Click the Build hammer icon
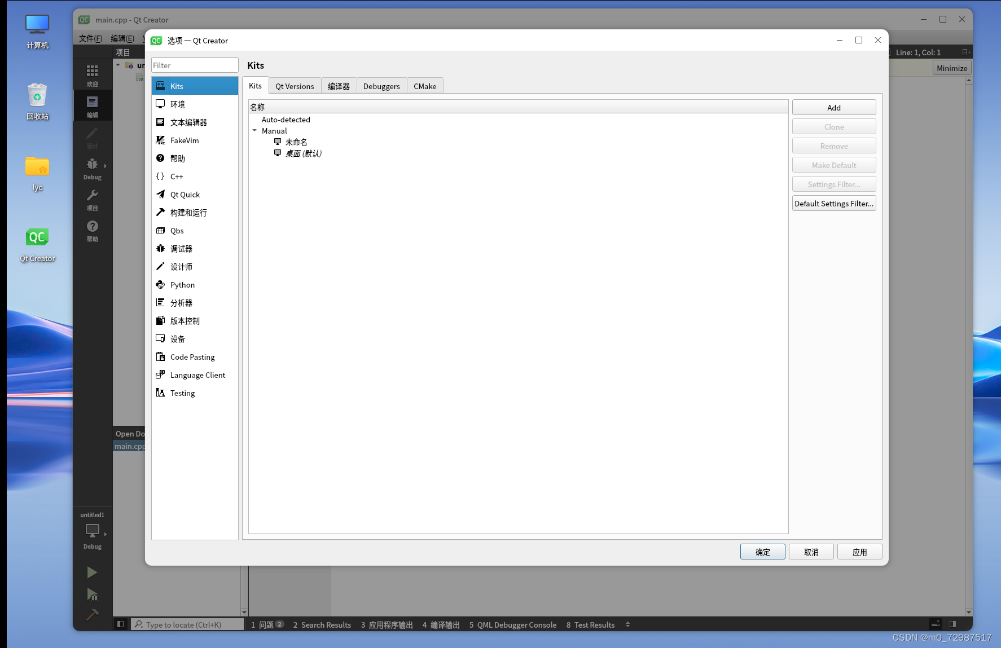This screenshot has width=1001, height=648. point(92,614)
